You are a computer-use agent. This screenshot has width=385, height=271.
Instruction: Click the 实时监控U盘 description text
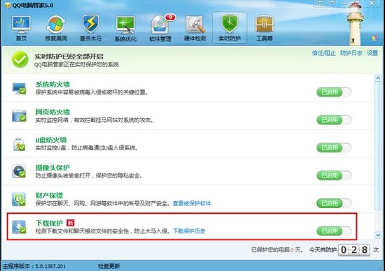pos(86,148)
